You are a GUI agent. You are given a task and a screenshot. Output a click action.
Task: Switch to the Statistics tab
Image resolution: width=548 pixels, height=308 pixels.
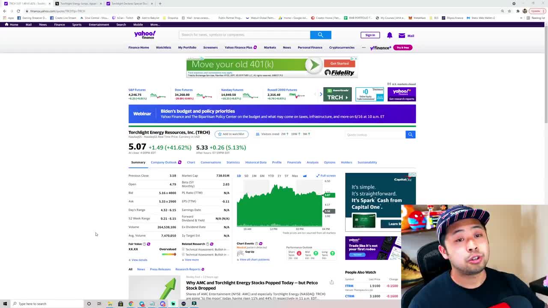pos(233,162)
